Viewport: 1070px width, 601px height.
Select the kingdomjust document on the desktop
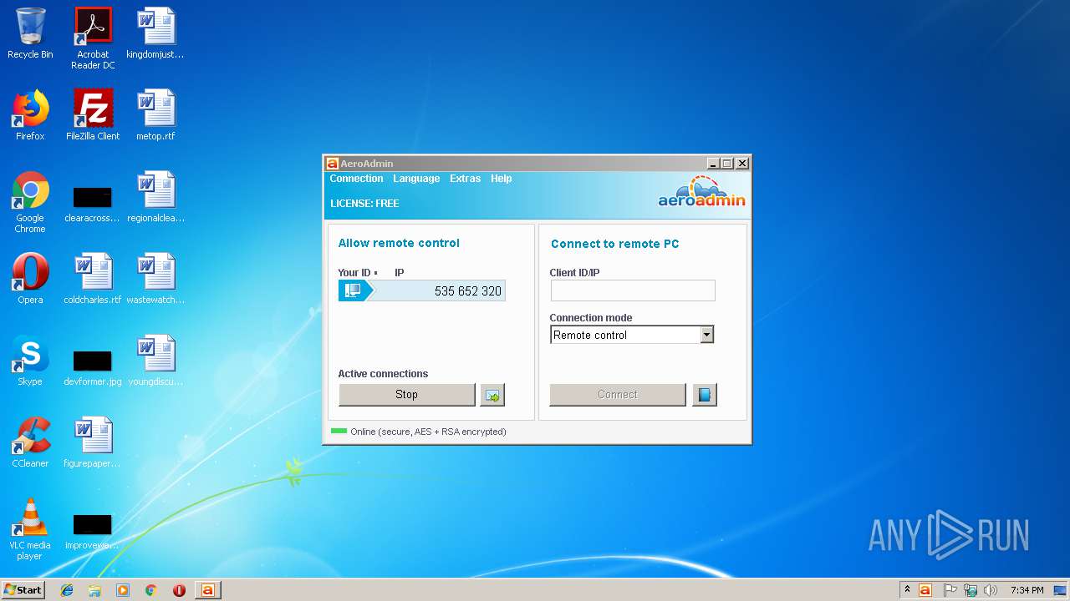[155, 34]
